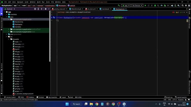Viewport: 191px width, 107px height.
Task: Expand com.example.myapplication (androidTest) package
Action: [9, 29]
